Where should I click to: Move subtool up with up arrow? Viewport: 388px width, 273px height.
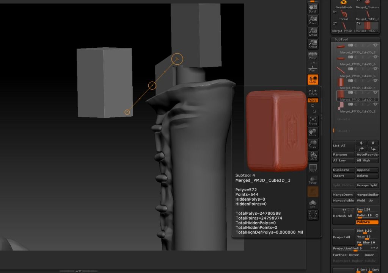[361, 143]
